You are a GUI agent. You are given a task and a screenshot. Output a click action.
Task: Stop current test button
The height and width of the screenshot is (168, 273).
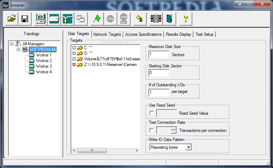click(x=111, y=19)
